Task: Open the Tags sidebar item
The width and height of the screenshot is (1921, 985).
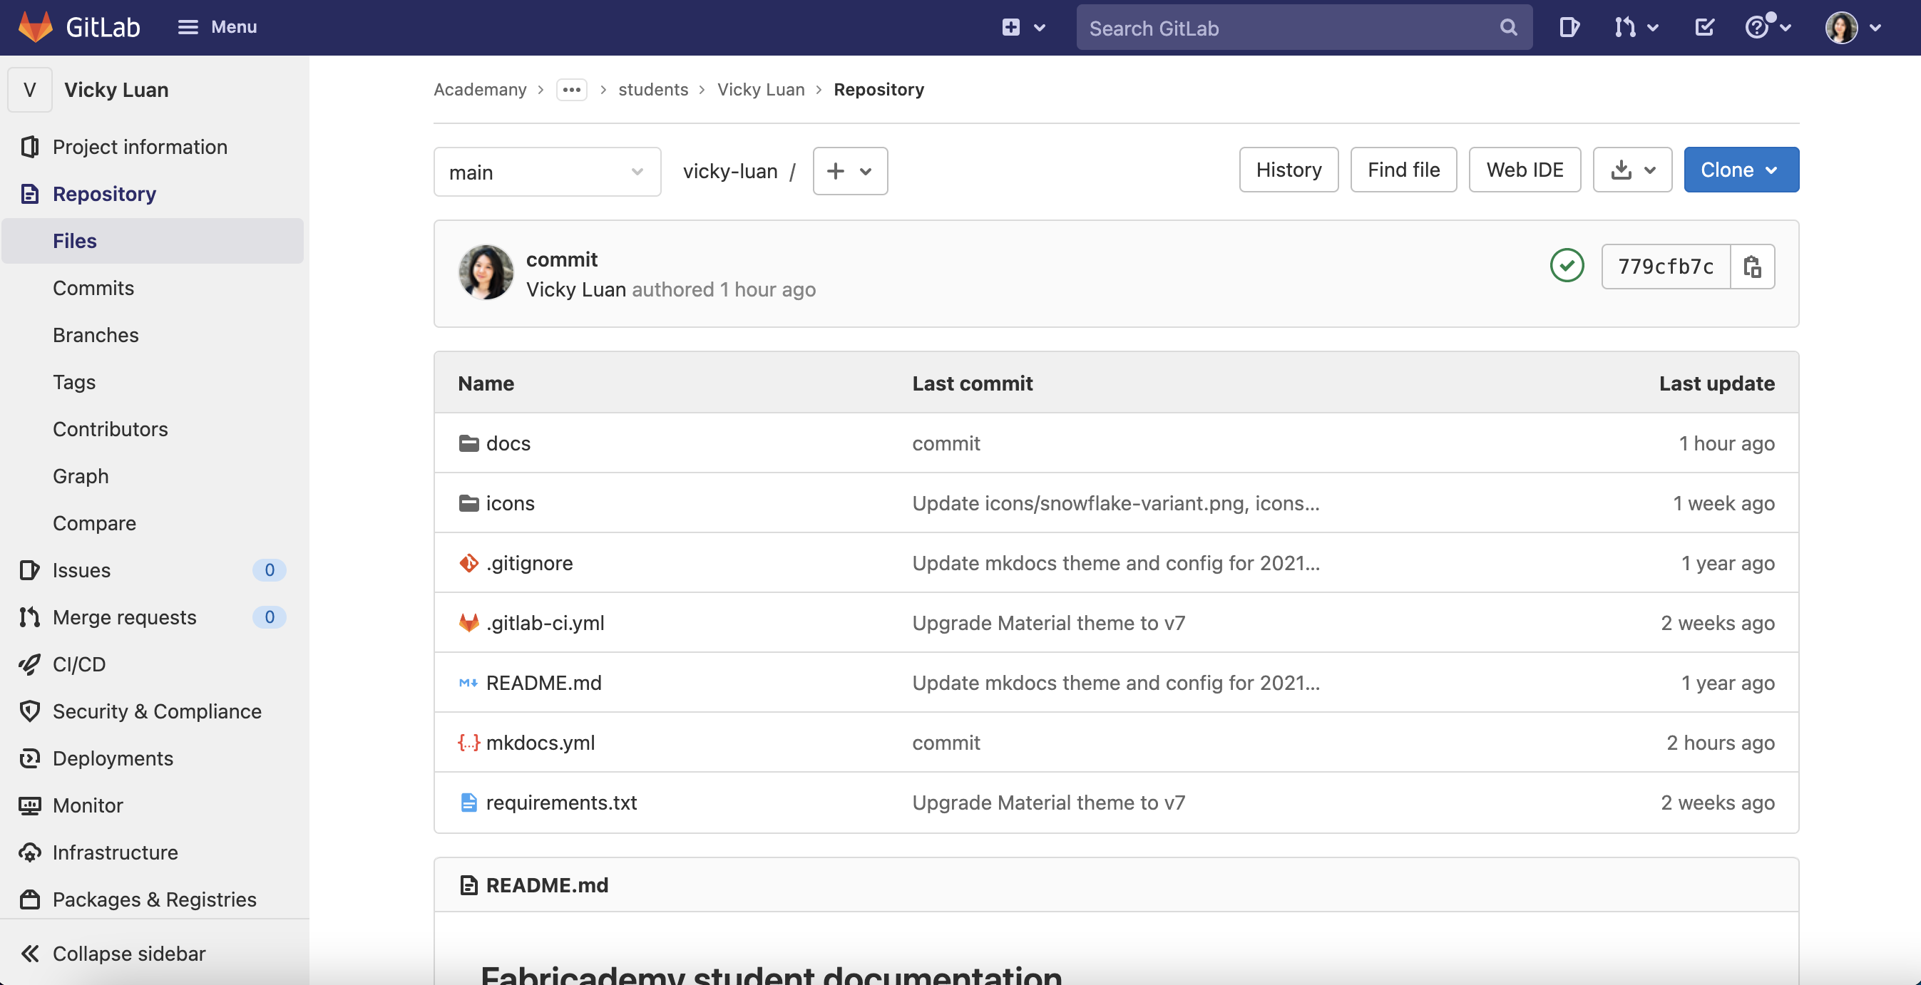Action: (74, 382)
